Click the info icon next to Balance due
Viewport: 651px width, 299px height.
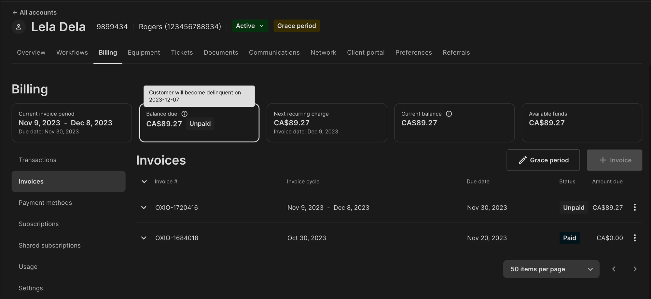point(185,114)
